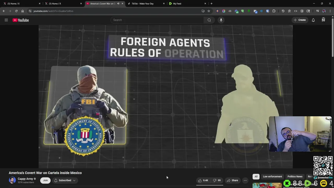Viewport: 334px width, 188px height.
Task: Go back one page in browser
Action: coord(4,11)
